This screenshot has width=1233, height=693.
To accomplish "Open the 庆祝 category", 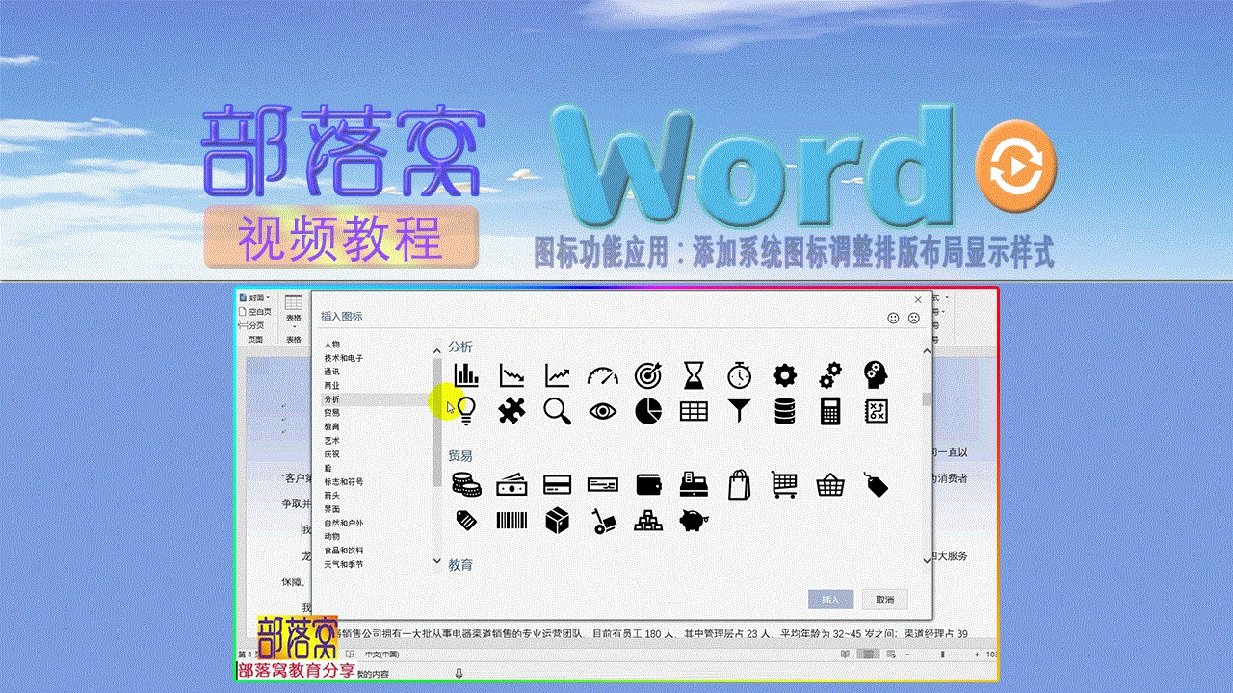I will click(331, 453).
